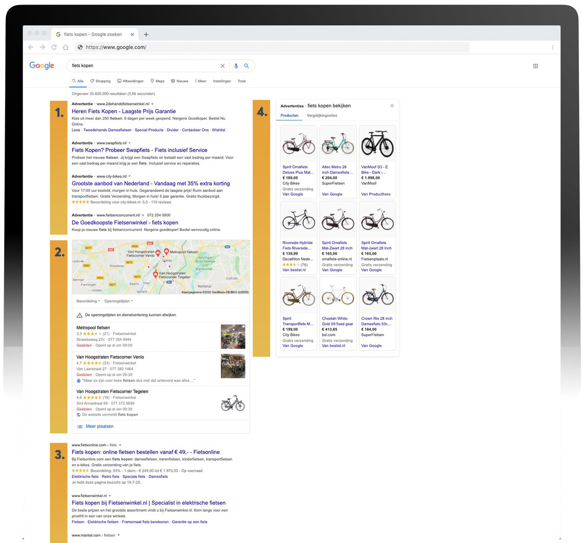Open the Meer search options dropdown
Screen dimensions: 583x543
pyautogui.click(x=200, y=81)
